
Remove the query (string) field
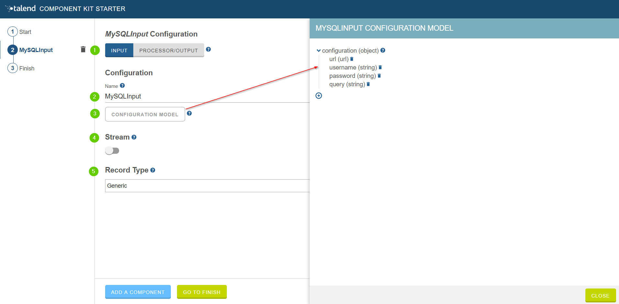(x=368, y=84)
